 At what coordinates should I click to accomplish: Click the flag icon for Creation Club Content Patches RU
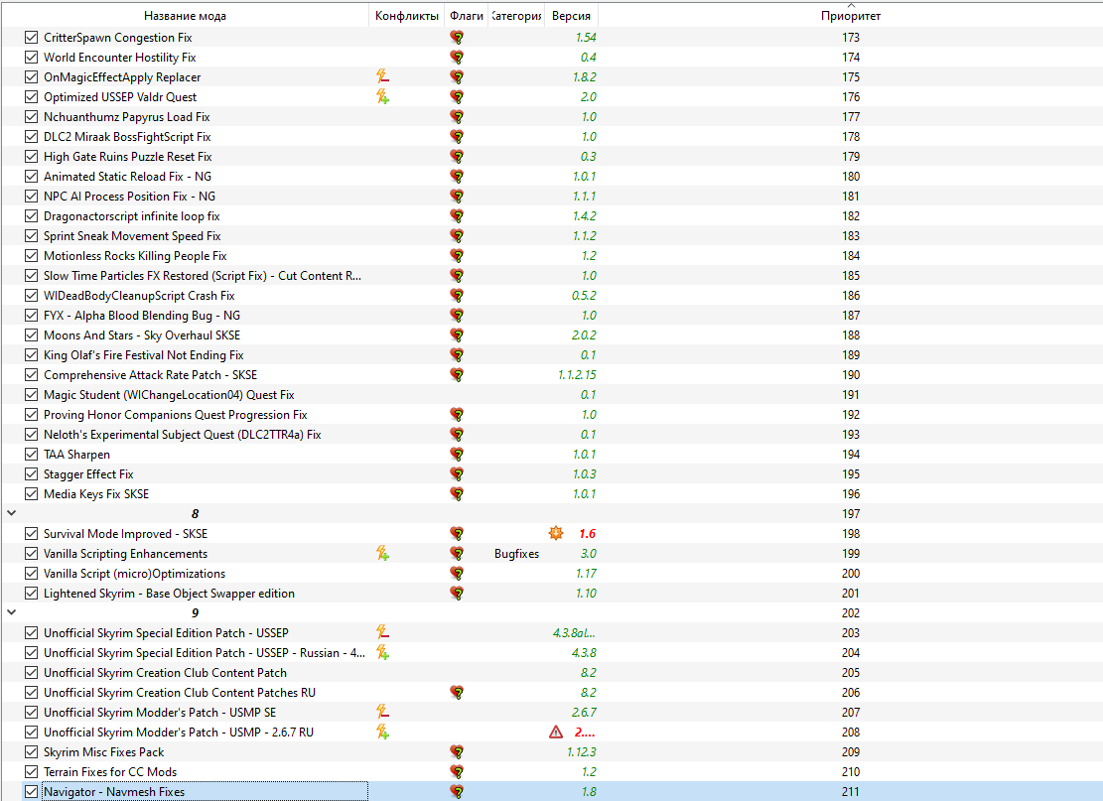[x=458, y=692]
